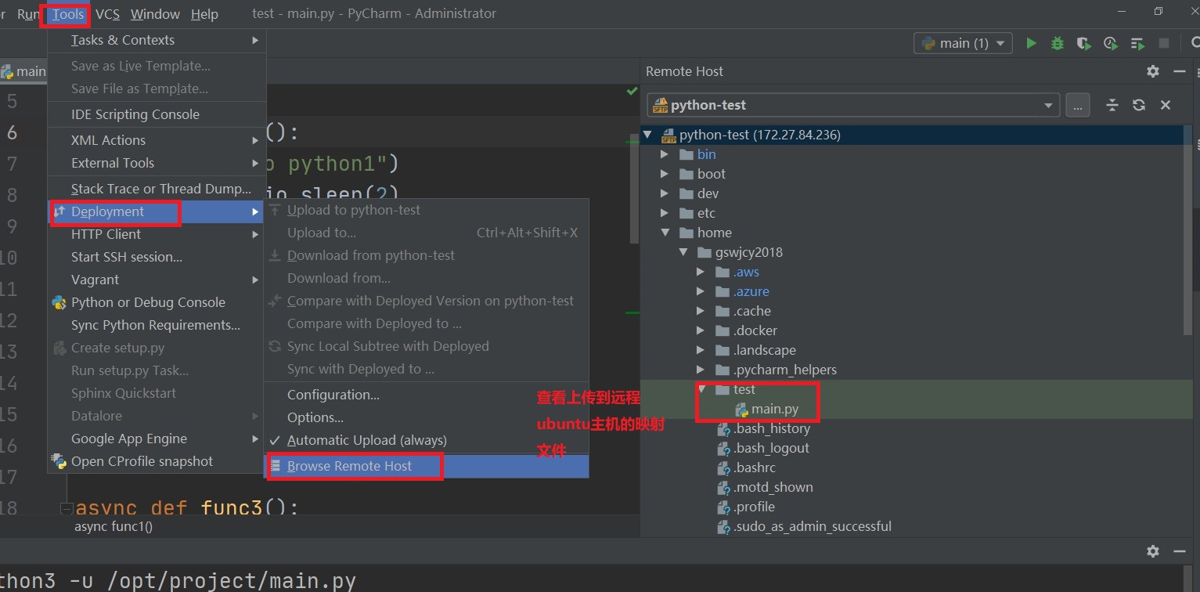Hide the Remote Host panel with minus icon
Image resolution: width=1200 pixels, height=592 pixels.
[1179, 71]
